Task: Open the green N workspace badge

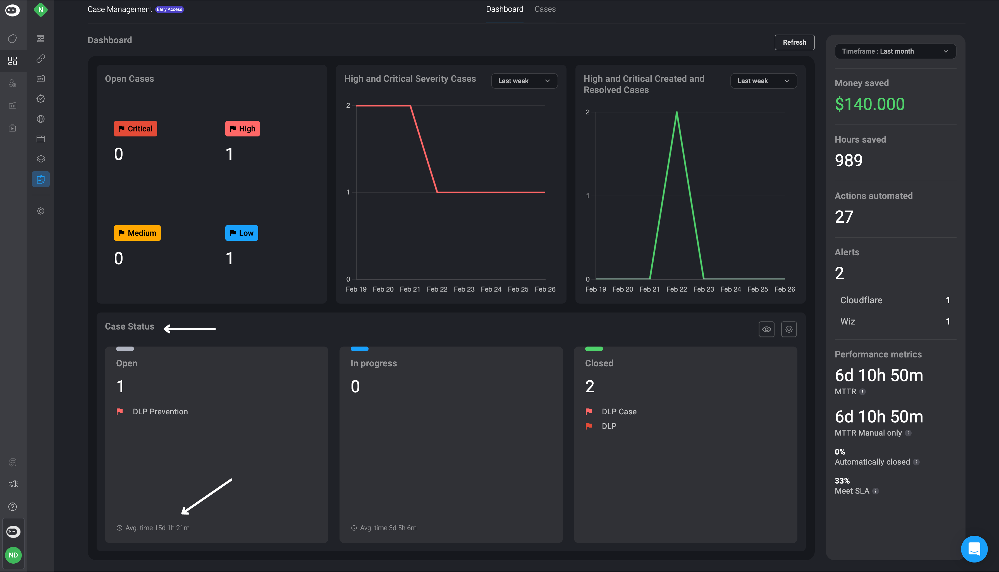Action: click(40, 10)
